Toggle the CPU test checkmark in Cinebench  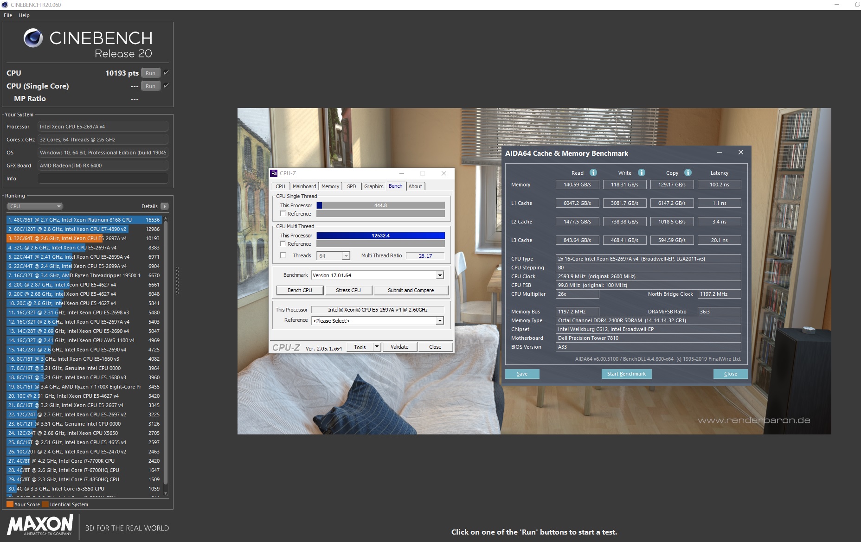(x=166, y=73)
